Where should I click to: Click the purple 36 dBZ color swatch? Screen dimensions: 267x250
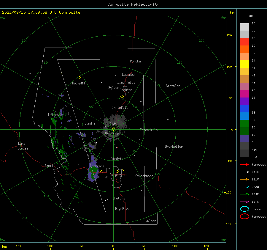pos(244,101)
